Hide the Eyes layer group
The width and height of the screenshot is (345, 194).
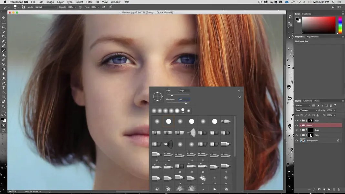coord(296,130)
